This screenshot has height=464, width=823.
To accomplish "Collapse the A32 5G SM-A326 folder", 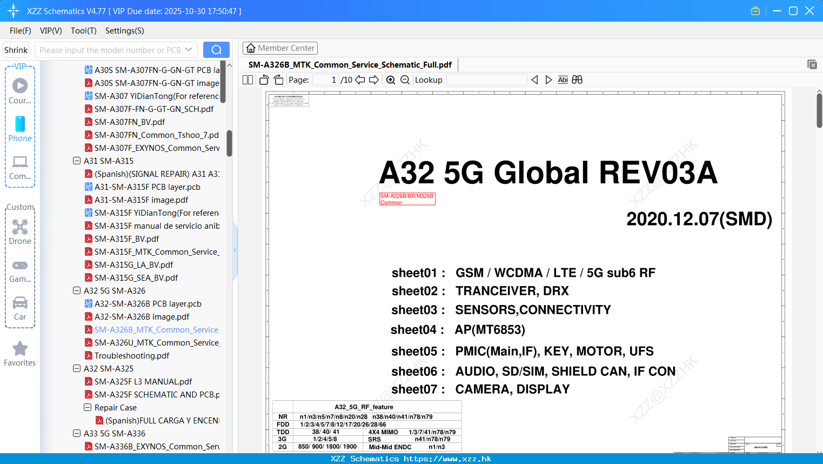I will click(x=77, y=290).
